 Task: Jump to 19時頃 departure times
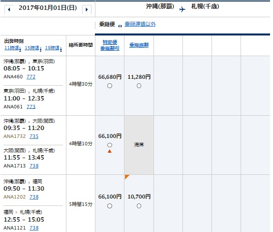tap(54, 48)
